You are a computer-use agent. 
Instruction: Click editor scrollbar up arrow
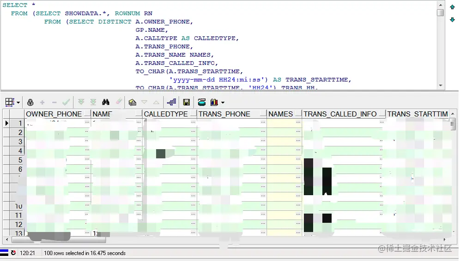[440, 5]
